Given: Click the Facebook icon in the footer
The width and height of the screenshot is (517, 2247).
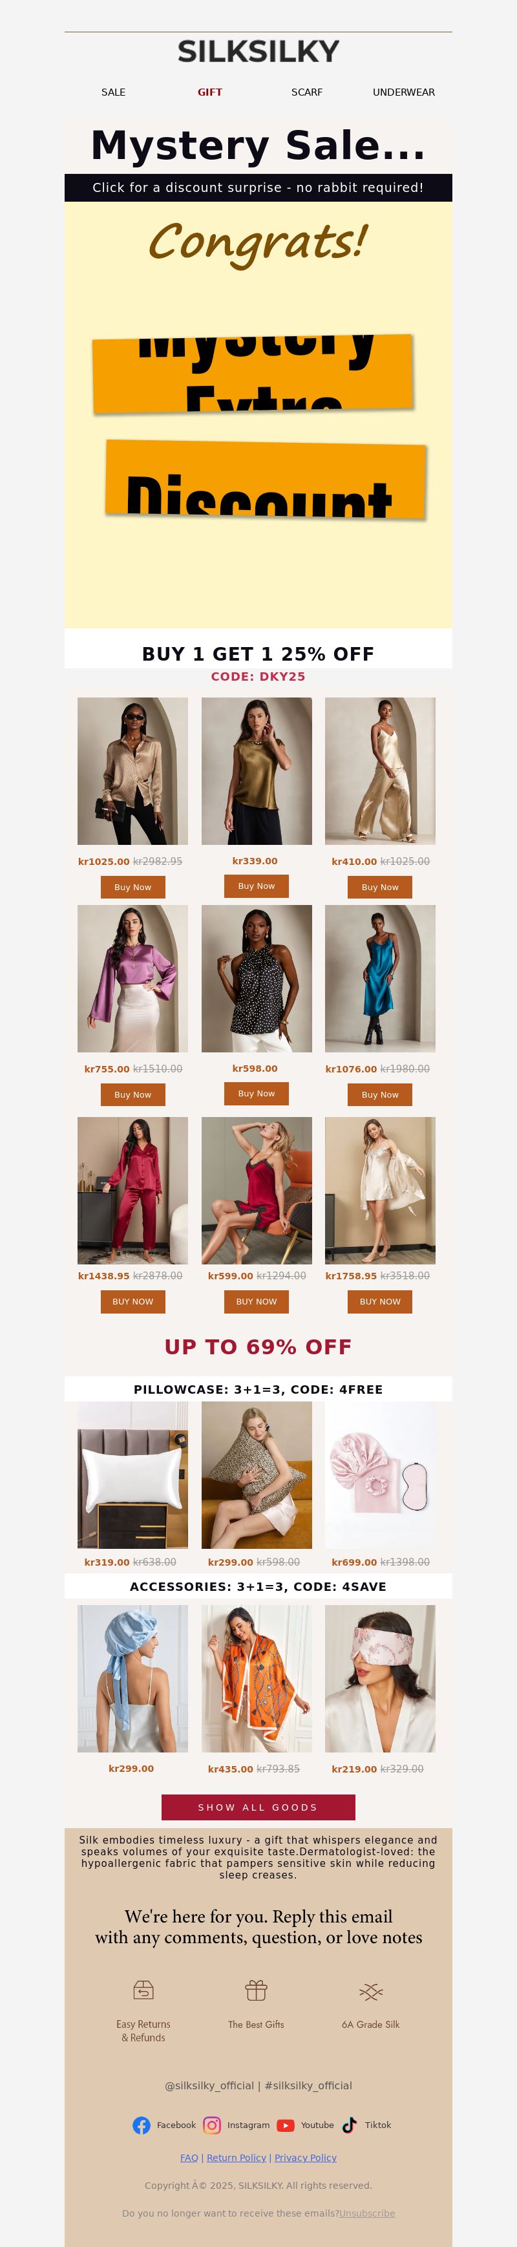Looking at the screenshot, I should 142,2125.
